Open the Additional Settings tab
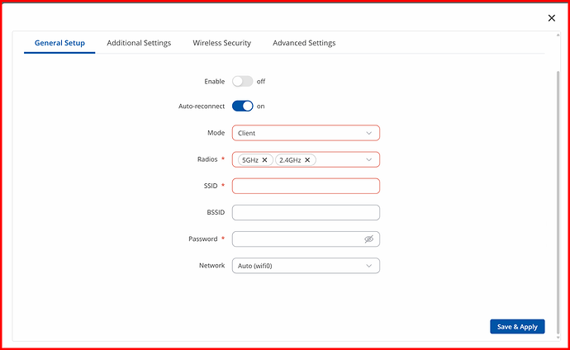 (139, 43)
